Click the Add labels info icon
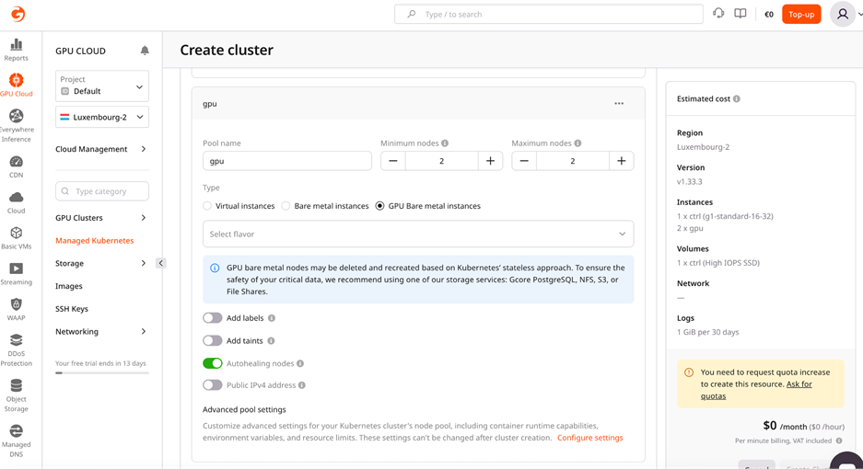The width and height of the screenshot is (863, 469). tap(272, 318)
